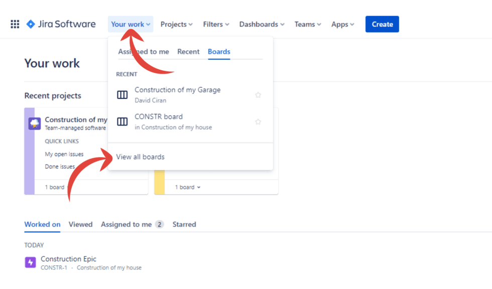Open the Teams dropdown
Image resolution: width=492 pixels, height=289 pixels.
click(x=307, y=24)
